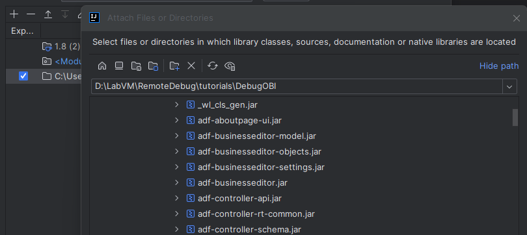
Task: Click the path input field
Action: (297, 86)
